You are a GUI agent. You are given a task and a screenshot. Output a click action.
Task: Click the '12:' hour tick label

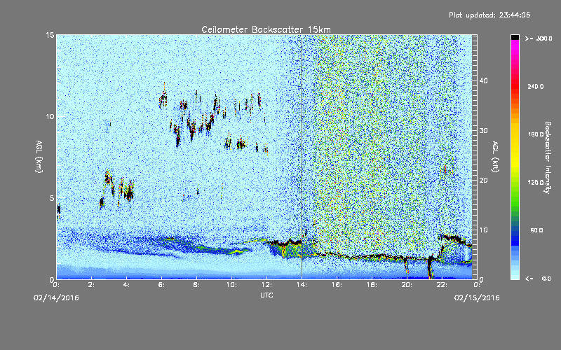coord(267,285)
